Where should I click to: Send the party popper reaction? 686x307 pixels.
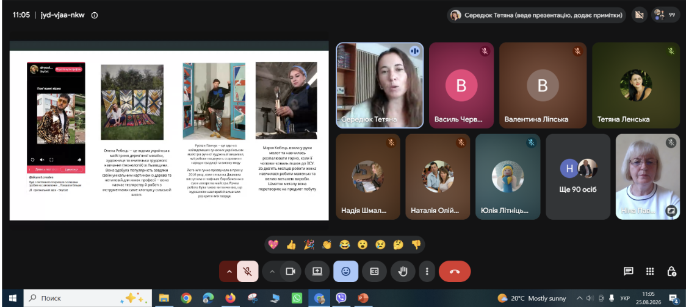coord(309,244)
